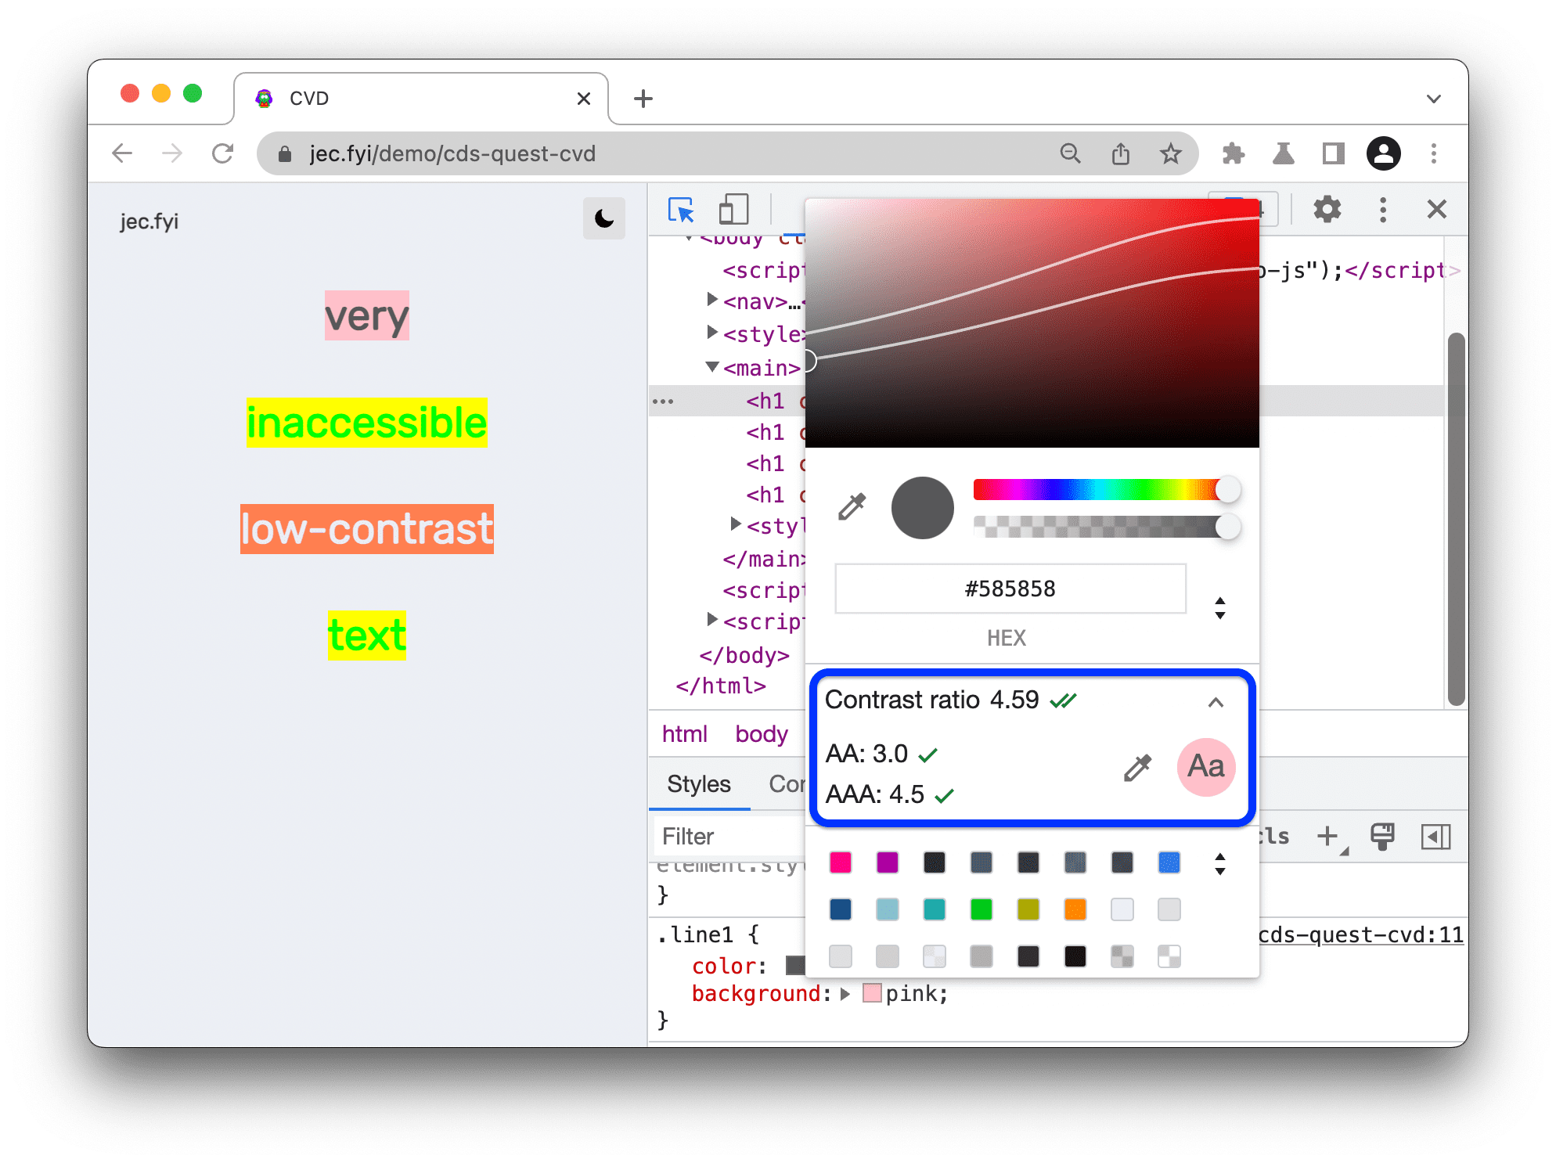The width and height of the screenshot is (1556, 1163).
Task: Click the element inspector icon
Action: [679, 209]
